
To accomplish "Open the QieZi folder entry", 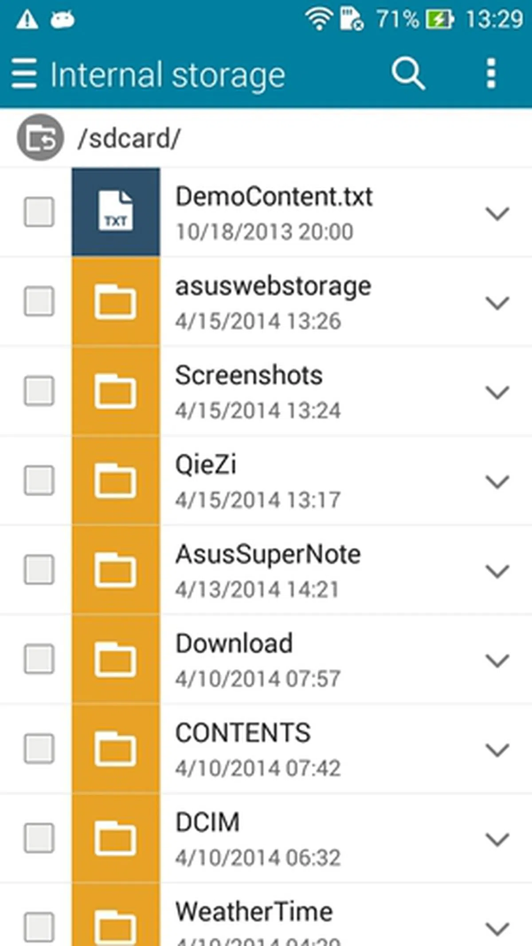I will pos(206,465).
